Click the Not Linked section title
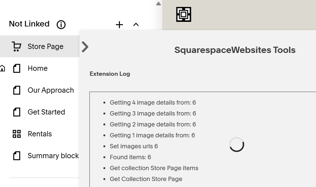The height and width of the screenshot is (187, 316). tap(29, 24)
